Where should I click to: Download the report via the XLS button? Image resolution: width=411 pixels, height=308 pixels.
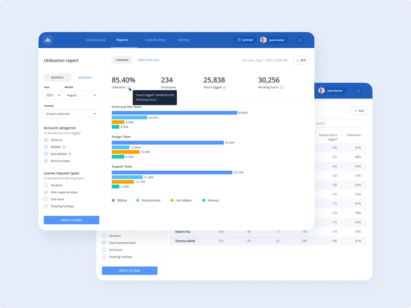(x=301, y=60)
